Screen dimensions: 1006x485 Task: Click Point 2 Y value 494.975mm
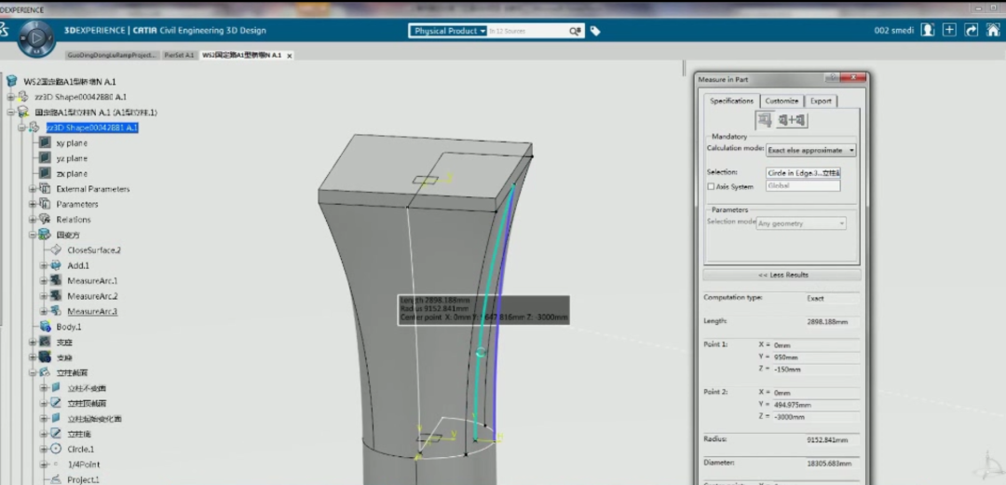tap(793, 405)
